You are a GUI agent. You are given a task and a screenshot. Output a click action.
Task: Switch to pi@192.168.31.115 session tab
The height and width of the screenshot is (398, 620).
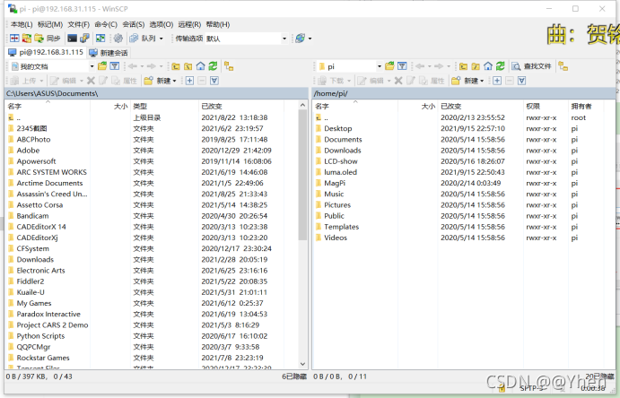46,52
